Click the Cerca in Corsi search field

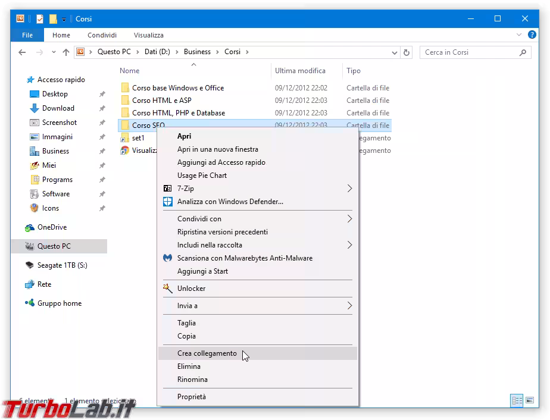(x=469, y=52)
